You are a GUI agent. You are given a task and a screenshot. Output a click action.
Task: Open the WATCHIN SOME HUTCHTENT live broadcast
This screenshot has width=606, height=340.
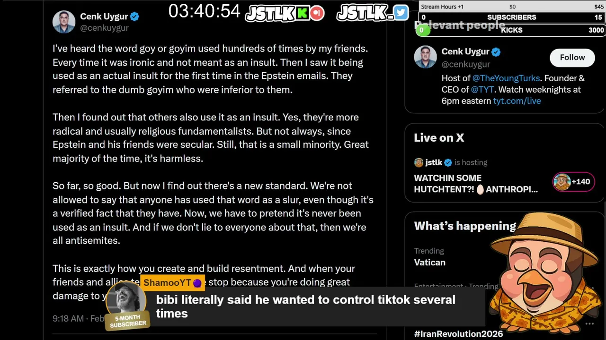click(x=476, y=184)
